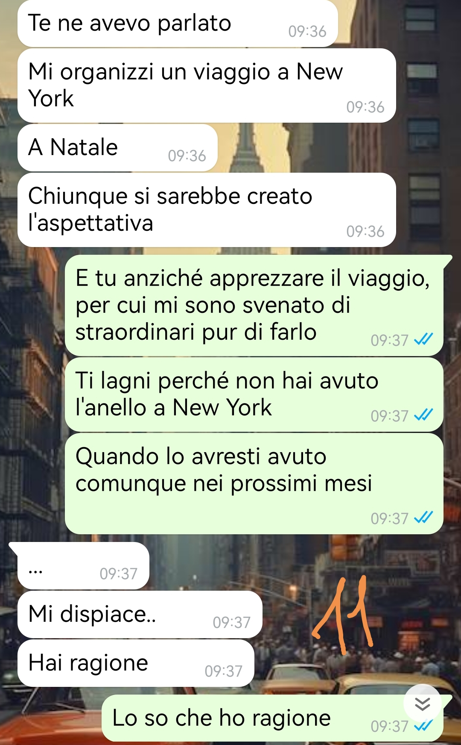The width and height of the screenshot is (461, 745).
Task: Select 'Quando lo avresti avuto comunque' message
Action: (x=254, y=483)
